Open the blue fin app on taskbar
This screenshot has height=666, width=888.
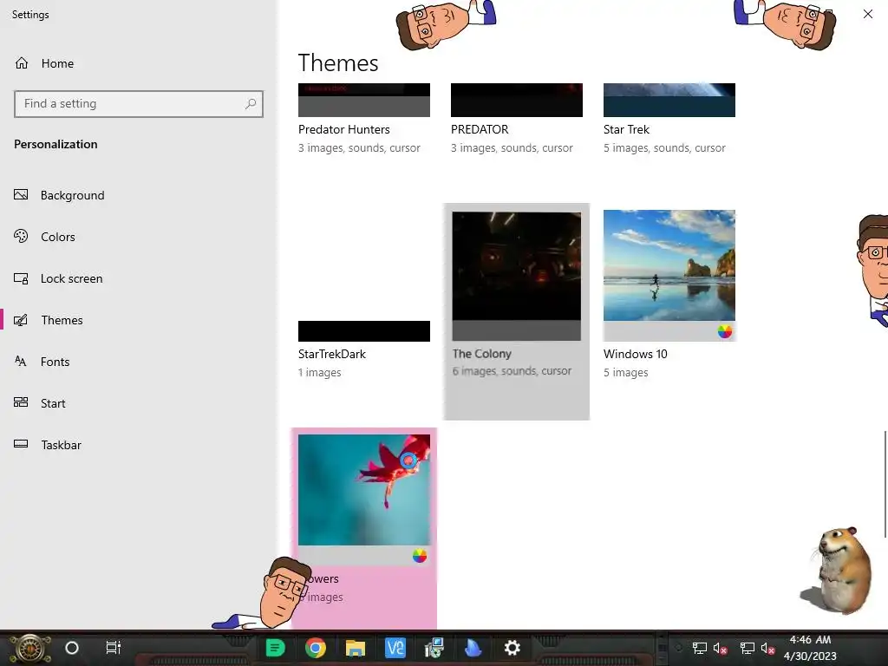click(x=473, y=648)
